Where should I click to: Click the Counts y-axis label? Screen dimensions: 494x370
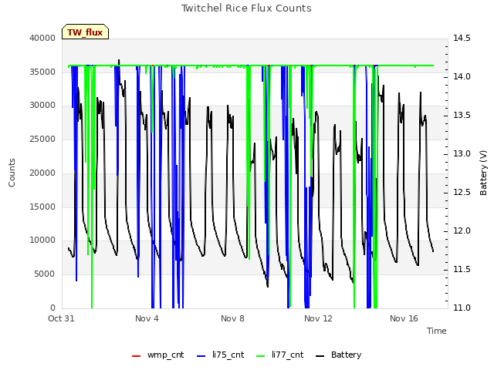click(12, 173)
